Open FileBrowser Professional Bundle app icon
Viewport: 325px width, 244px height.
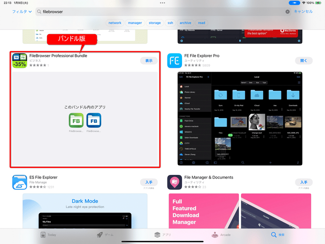click(x=19, y=61)
